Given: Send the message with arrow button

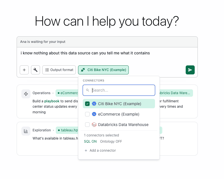Looking at the screenshot, I should pyautogui.click(x=190, y=70).
